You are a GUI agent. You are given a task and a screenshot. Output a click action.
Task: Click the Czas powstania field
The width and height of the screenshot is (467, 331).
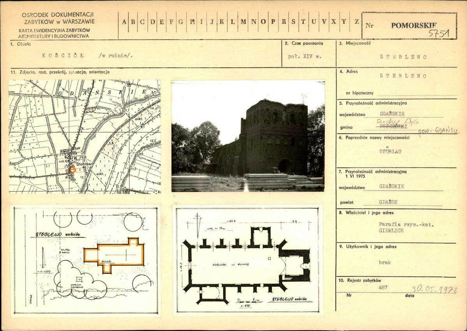click(x=304, y=56)
